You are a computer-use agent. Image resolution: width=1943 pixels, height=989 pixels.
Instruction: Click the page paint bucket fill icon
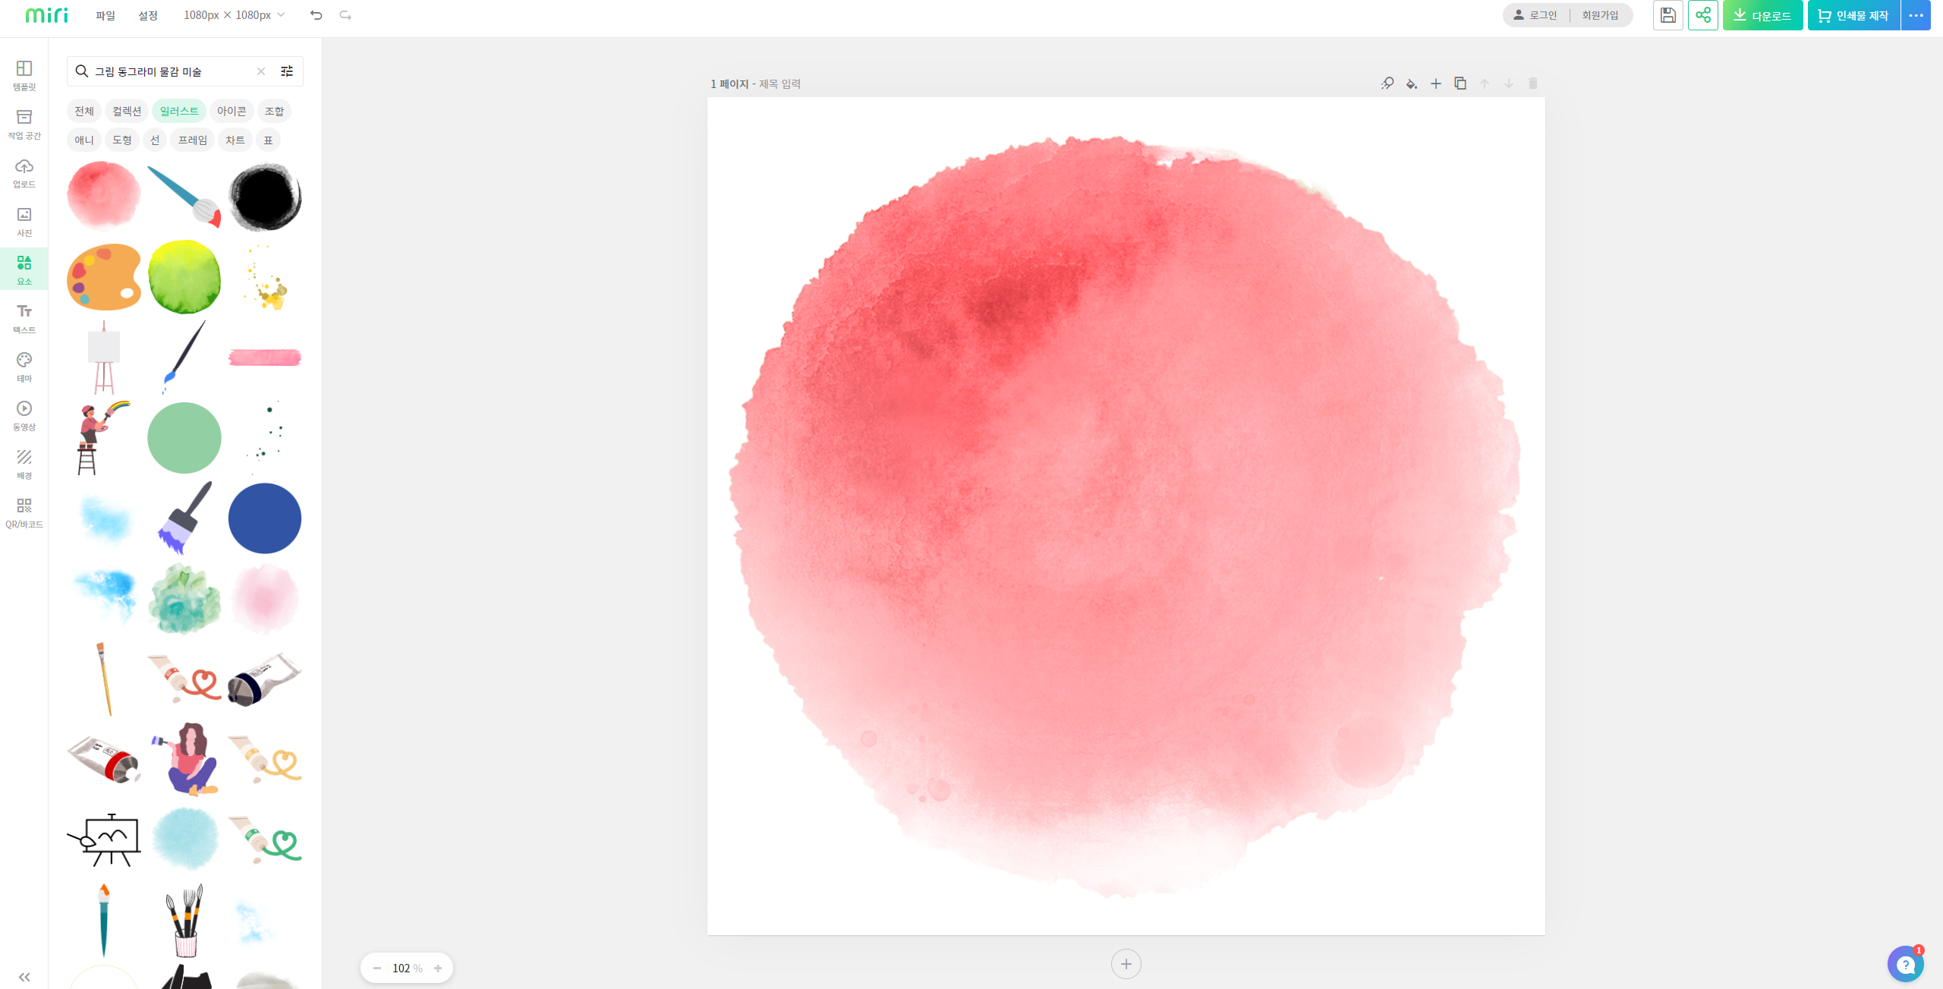click(1412, 83)
